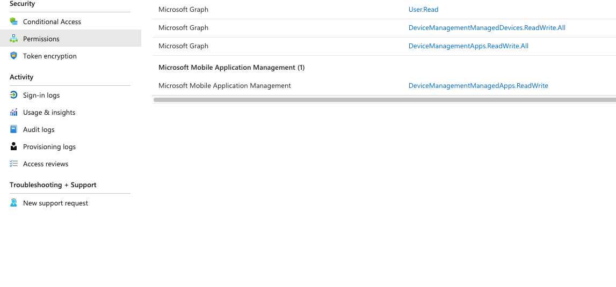The width and height of the screenshot is (616, 287).
Task: Click the Access reviews checklist icon
Action: point(14,164)
